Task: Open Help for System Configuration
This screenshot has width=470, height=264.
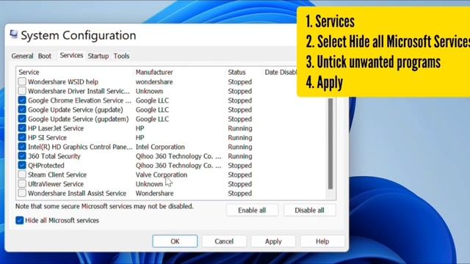Action: [322, 241]
